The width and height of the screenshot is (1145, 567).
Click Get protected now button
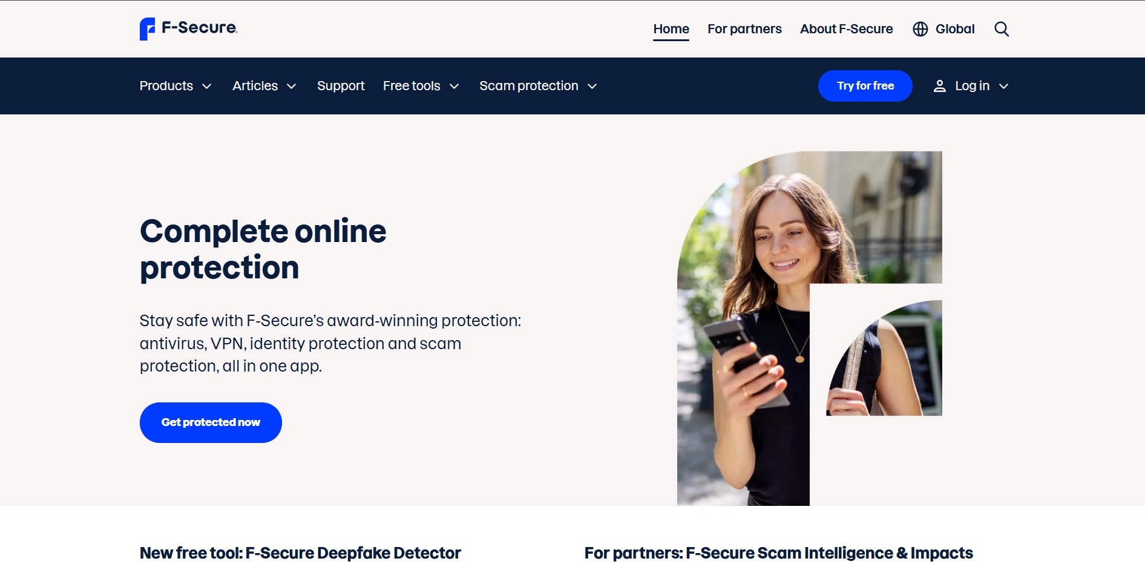[211, 422]
